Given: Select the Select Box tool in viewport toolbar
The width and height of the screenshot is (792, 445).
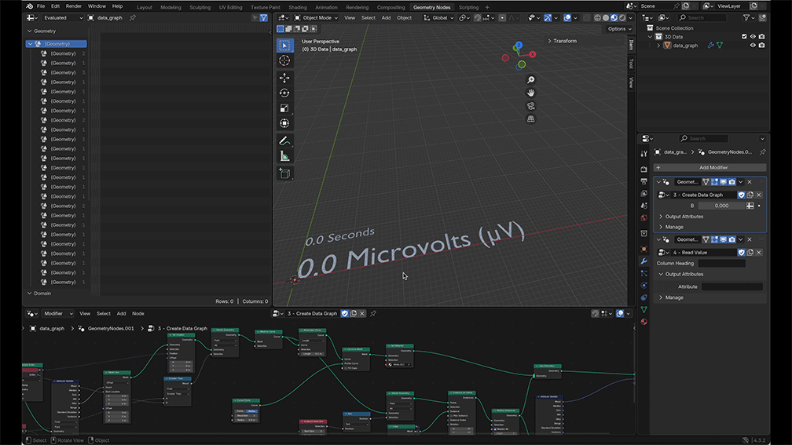Looking at the screenshot, I should point(285,46).
